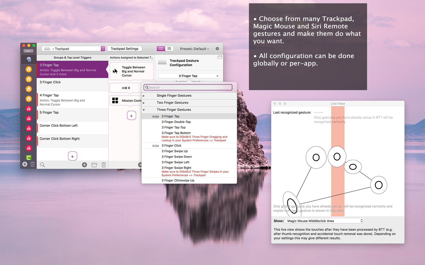Viewport: 425px width, 265px height.
Task: Click the green Camtasia icon in sidebar
Action: pos(29,158)
